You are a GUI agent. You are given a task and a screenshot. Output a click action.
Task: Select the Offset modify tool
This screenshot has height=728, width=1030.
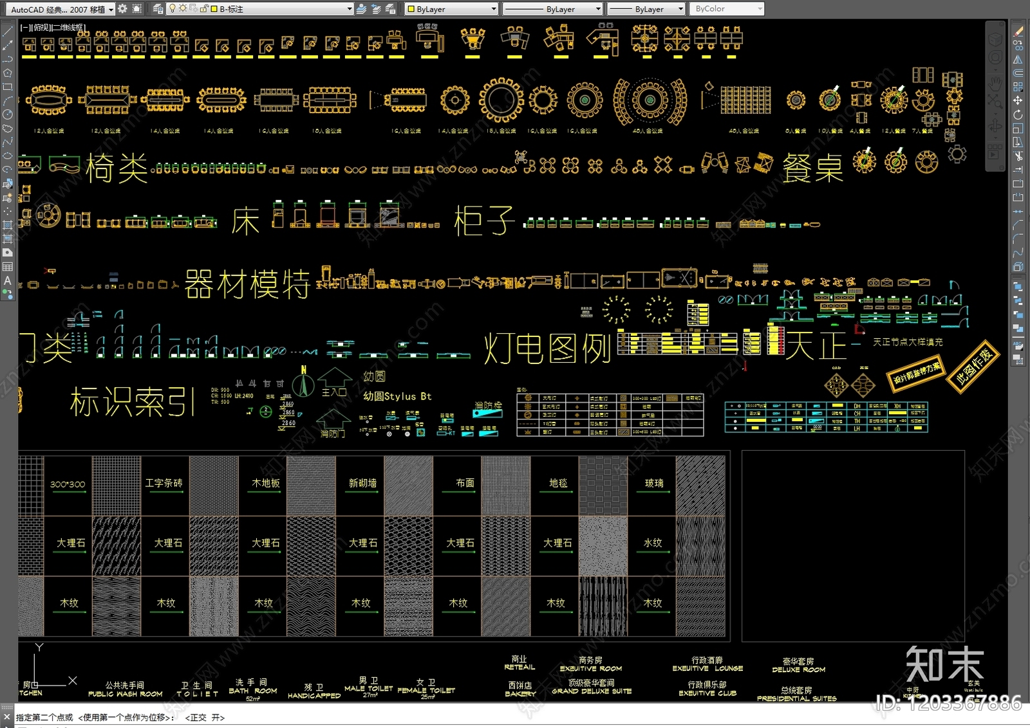pyautogui.click(x=1018, y=73)
